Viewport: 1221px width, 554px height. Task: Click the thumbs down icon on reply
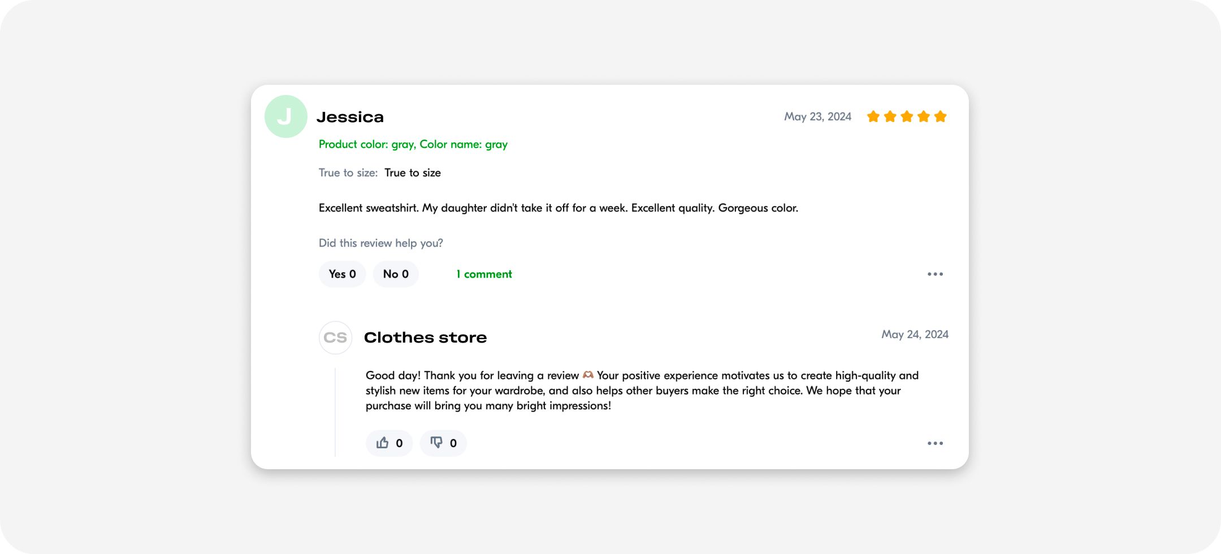pyautogui.click(x=436, y=443)
